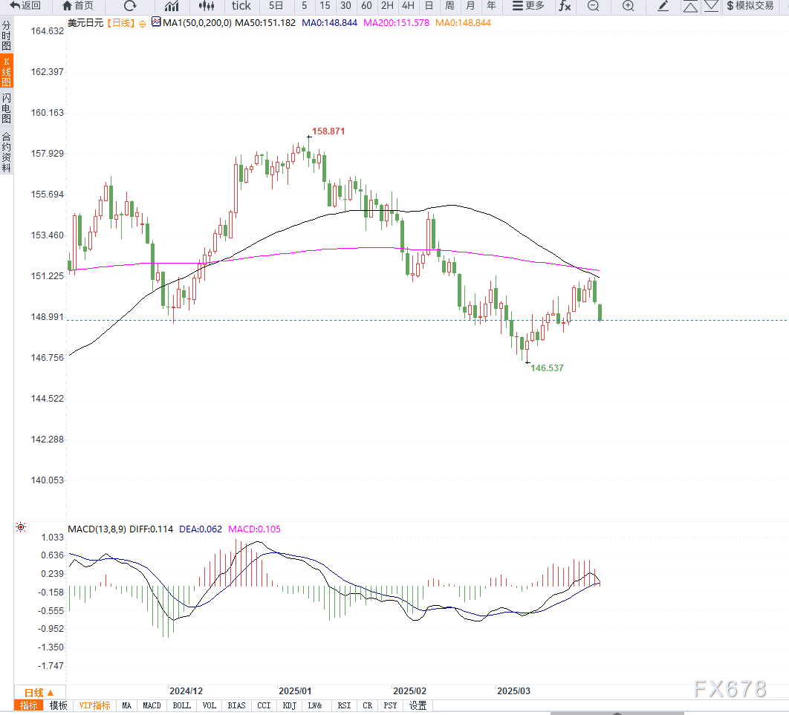Open indicator 设置 settings
Image resolution: width=789 pixels, height=715 pixels.
point(418,705)
